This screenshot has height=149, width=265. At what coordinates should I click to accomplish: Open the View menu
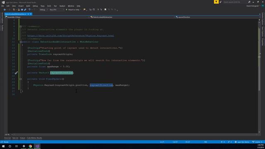(x=14, y=6)
